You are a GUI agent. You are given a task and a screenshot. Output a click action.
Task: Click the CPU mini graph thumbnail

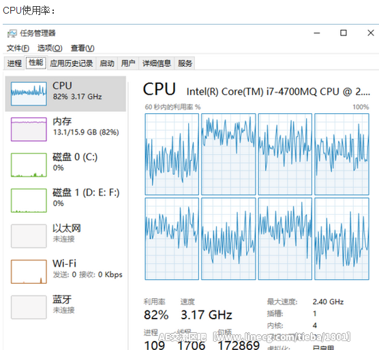[29, 93]
